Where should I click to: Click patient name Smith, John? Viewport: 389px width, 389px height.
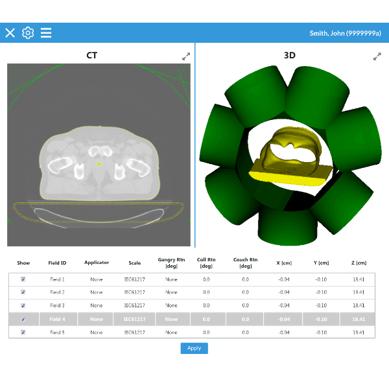point(344,33)
